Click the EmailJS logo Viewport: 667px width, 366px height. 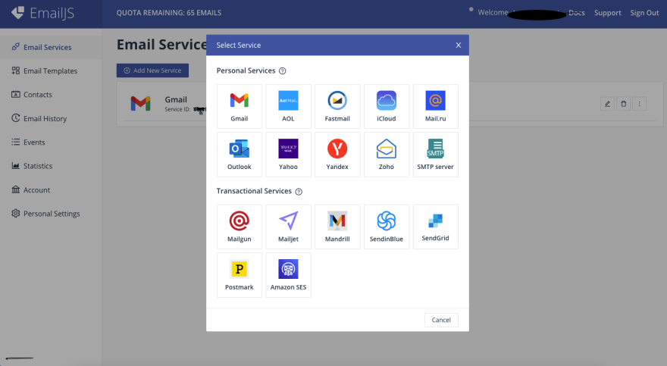tap(42, 13)
